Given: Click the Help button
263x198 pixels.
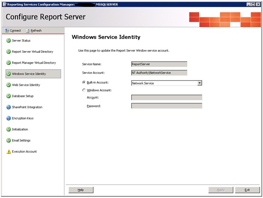Looking at the screenshot, I should (x=81, y=190).
